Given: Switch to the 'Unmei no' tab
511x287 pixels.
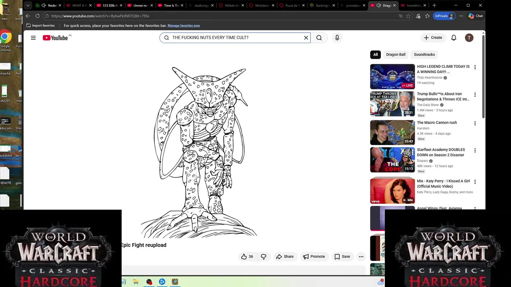Looking at the screenshot, I should (140, 6).
